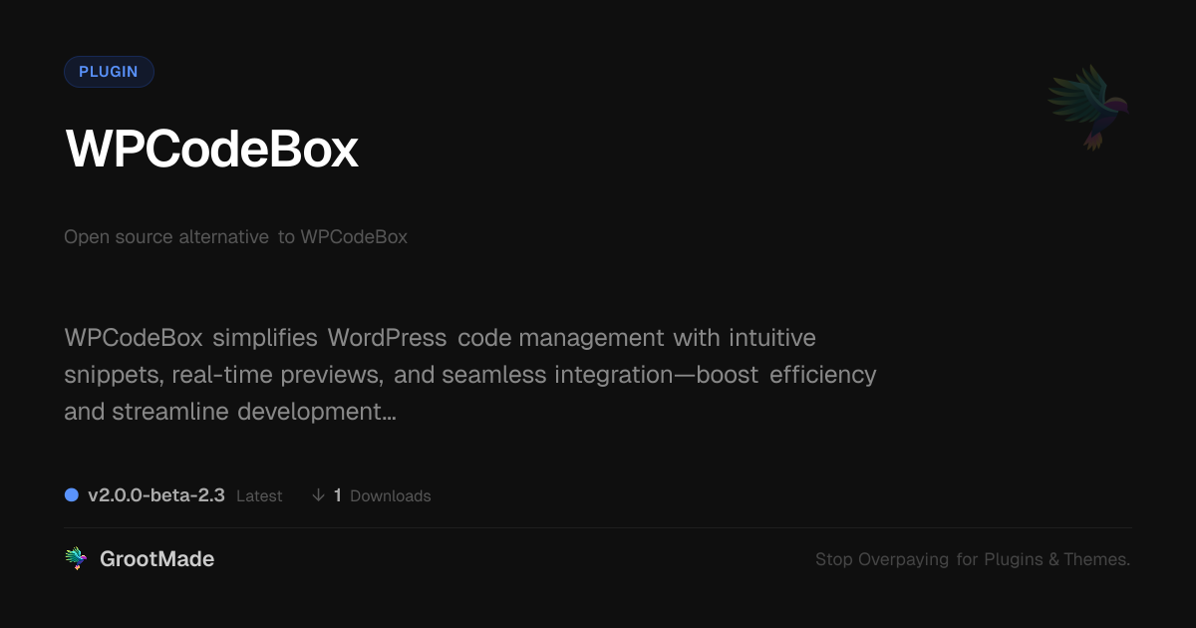Screen dimensions: 1196x628
Task: Open the WPCodeBox plugin via its title
Action: [x=211, y=150]
